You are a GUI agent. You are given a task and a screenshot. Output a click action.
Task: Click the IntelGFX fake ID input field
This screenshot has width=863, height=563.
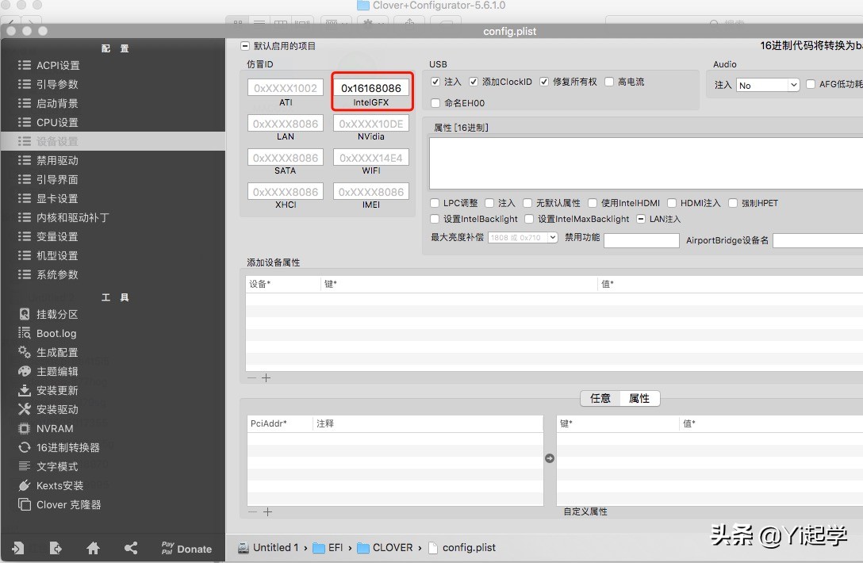pyautogui.click(x=371, y=88)
